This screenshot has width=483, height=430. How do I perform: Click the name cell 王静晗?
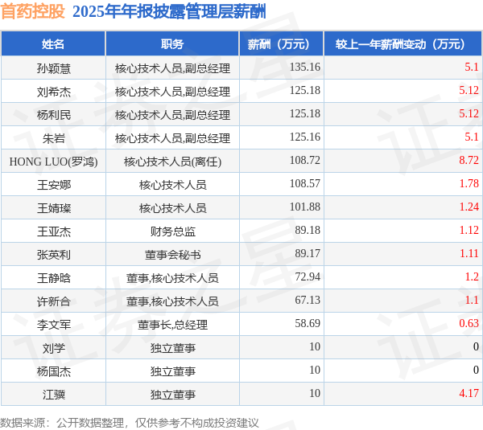pos(54,278)
